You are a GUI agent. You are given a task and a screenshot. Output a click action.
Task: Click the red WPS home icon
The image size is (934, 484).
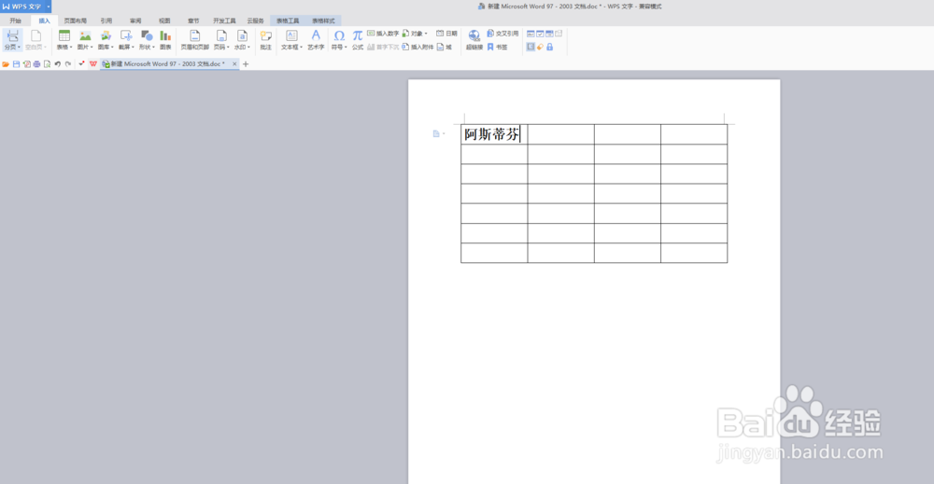92,64
